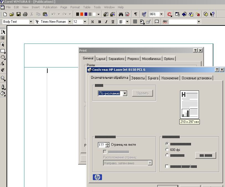Viewport: 225px width, 187px height.
Task: Apply Italic formatting with the I icon
Action: click(106, 22)
